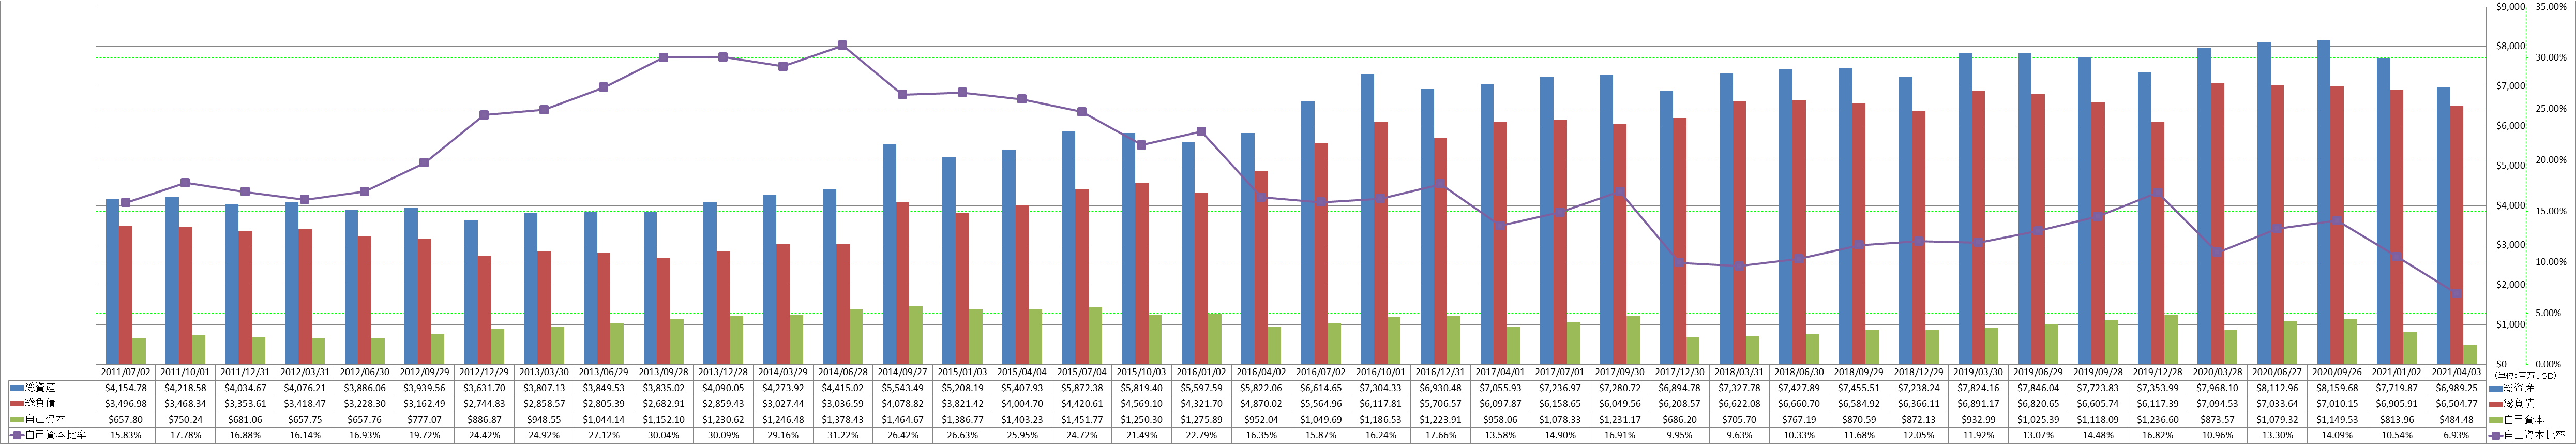Click the 16.14% equity ratio cell

click(x=305, y=436)
